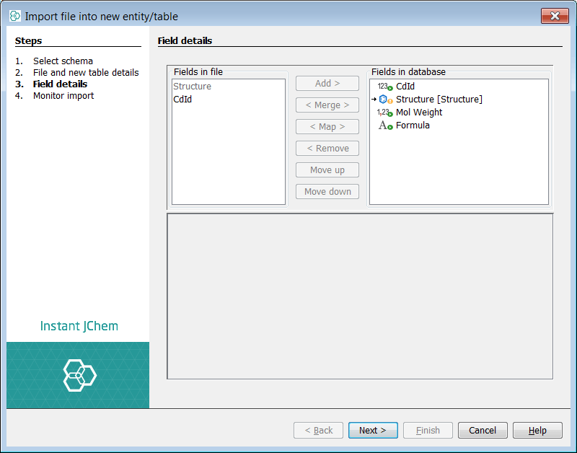This screenshot has height=453, width=577.
Task: Open Help for the import wizard
Action: pyautogui.click(x=537, y=431)
